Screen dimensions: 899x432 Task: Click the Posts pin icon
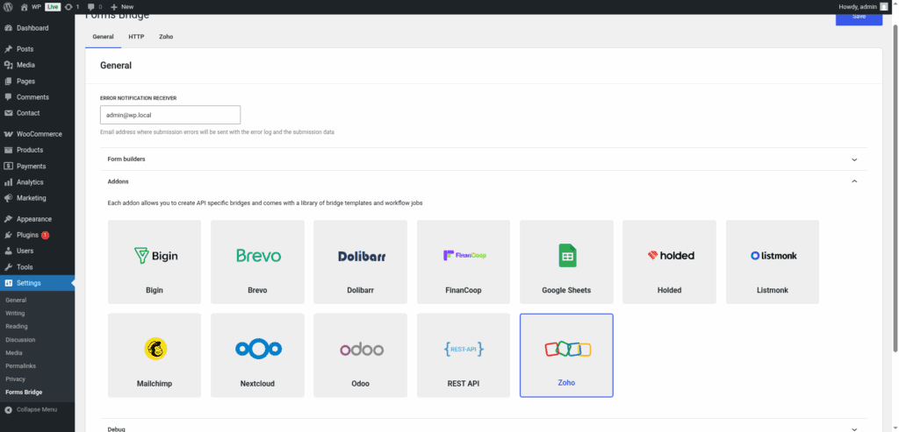pyautogui.click(x=8, y=49)
